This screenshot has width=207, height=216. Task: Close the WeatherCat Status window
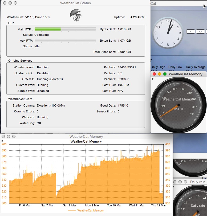point(5,3)
